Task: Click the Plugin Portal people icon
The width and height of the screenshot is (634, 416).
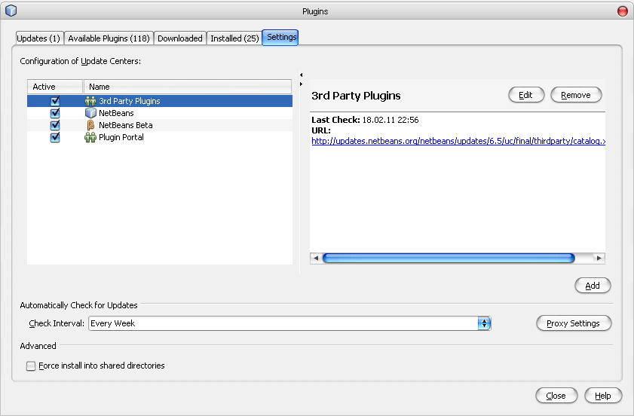Action: click(x=90, y=137)
